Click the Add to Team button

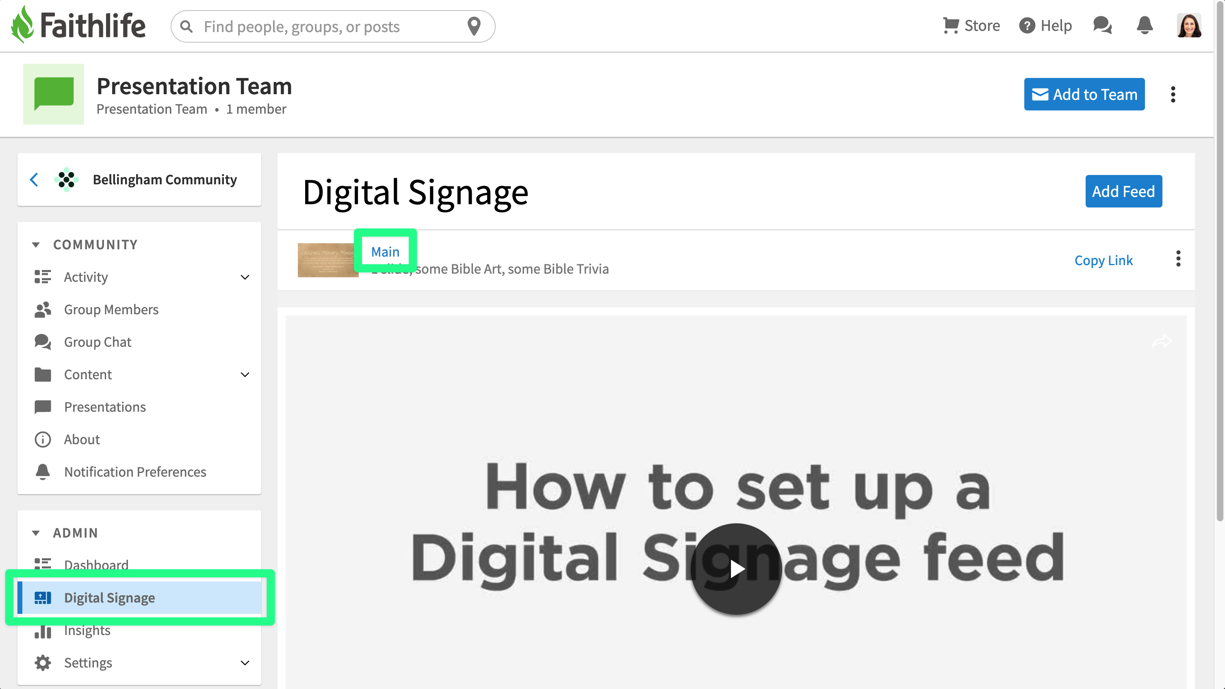pyautogui.click(x=1084, y=94)
